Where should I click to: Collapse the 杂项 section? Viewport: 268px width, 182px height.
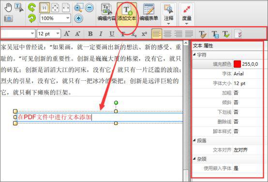point(194,159)
